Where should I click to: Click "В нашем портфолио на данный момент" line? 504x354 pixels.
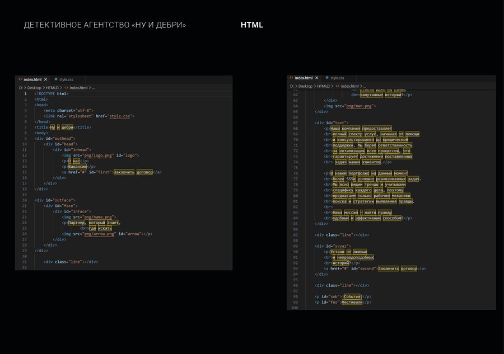pos(369,173)
